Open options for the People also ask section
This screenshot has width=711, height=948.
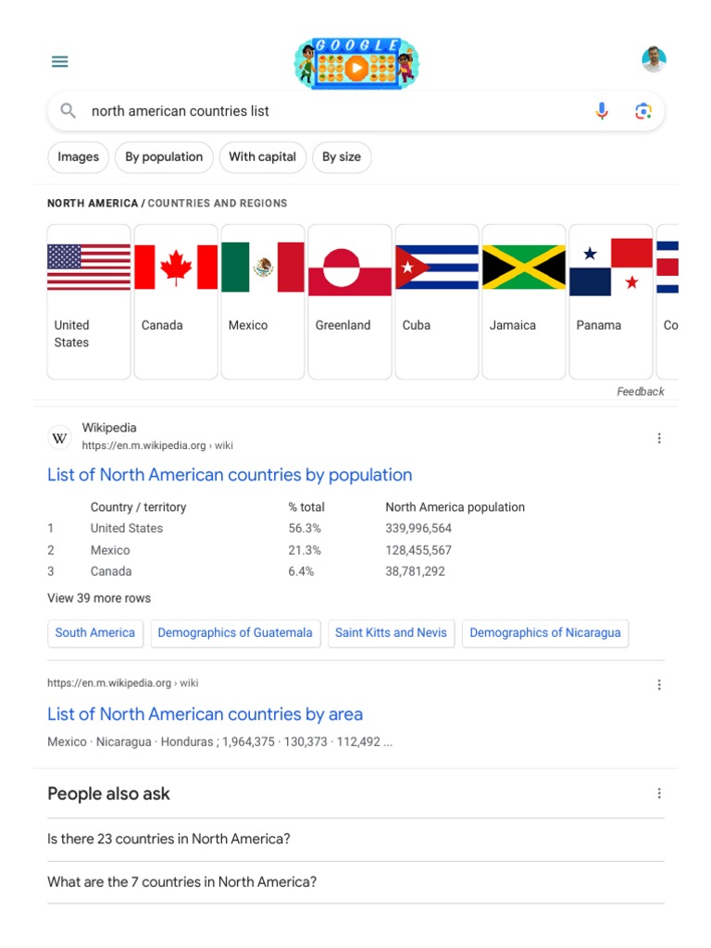(x=659, y=793)
